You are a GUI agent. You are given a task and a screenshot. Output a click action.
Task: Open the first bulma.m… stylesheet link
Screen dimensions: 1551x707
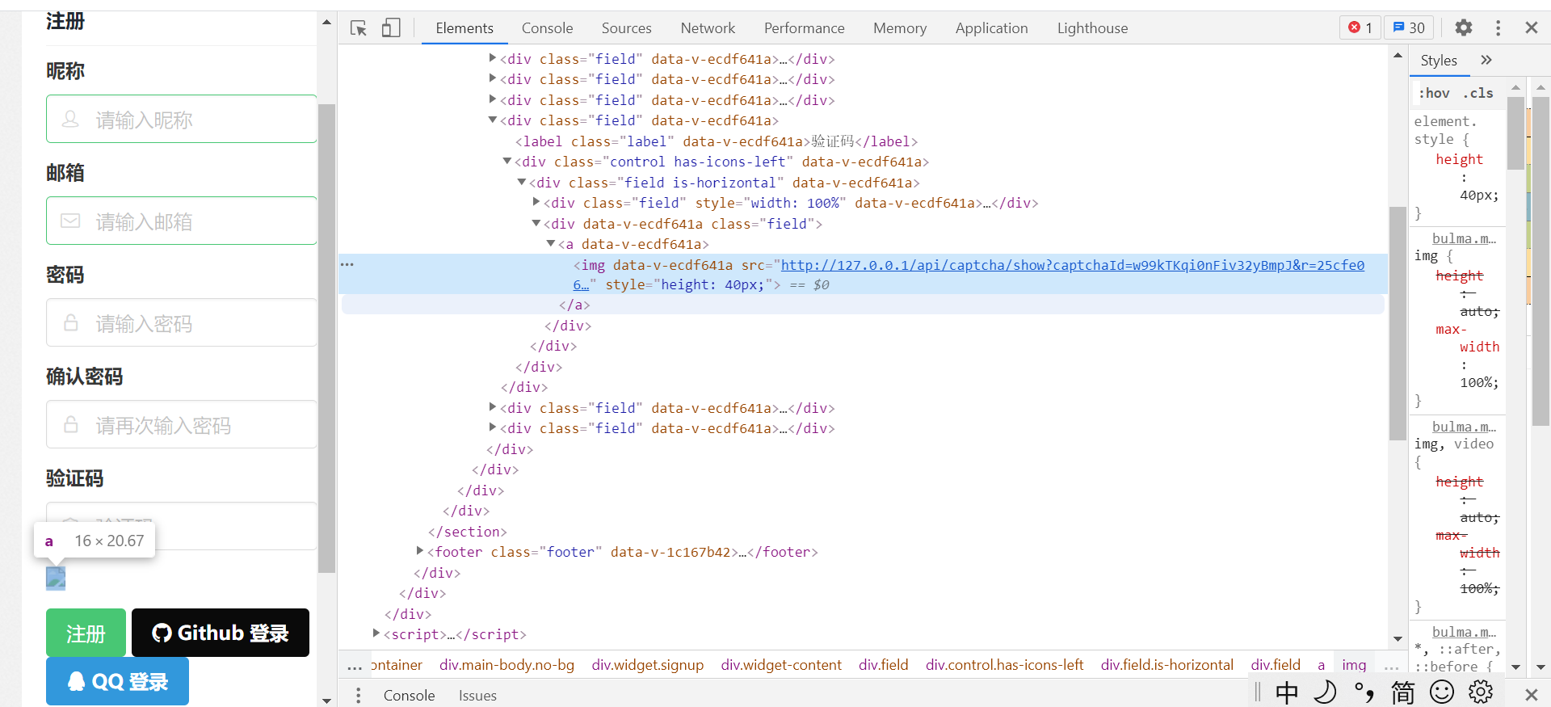click(1464, 238)
